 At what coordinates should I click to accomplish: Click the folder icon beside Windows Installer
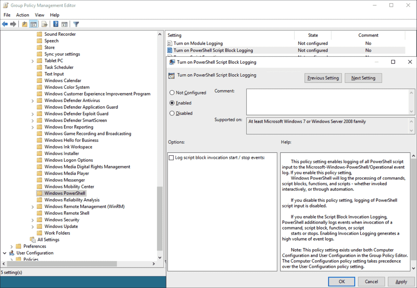point(39,153)
